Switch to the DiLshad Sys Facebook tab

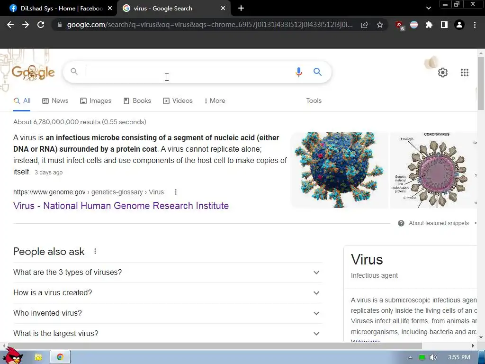pyautogui.click(x=58, y=9)
